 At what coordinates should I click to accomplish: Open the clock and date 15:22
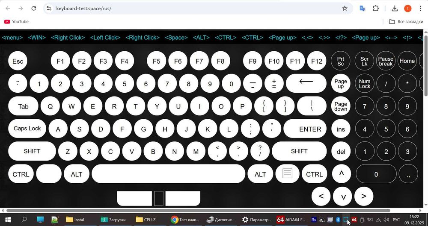pos(414,220)
